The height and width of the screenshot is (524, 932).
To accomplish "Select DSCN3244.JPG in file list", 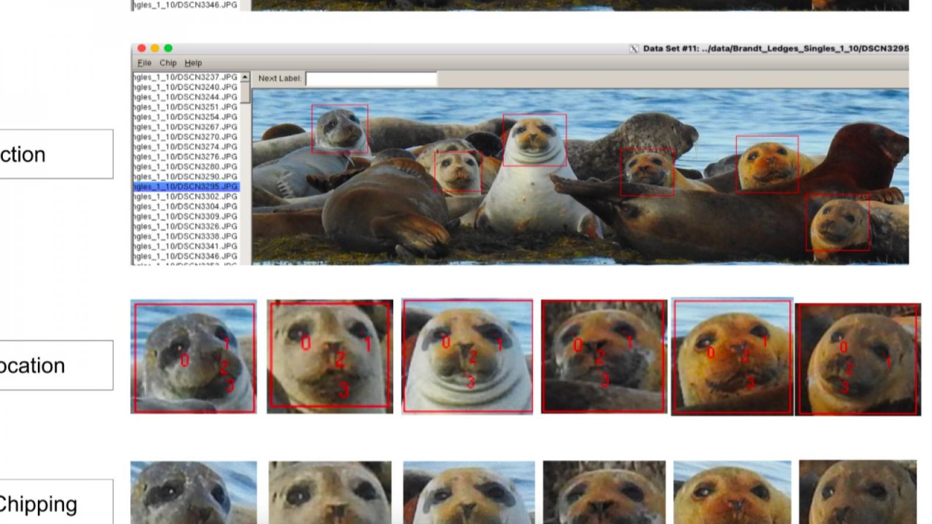I will (186, 97).
